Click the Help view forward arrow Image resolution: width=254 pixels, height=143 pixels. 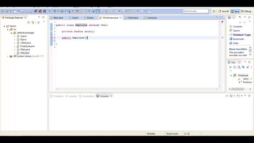point(244,22)
